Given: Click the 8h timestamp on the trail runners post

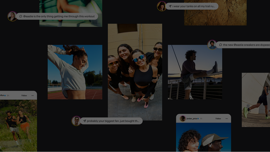Looking at the screenshot, I should point(8,95).
